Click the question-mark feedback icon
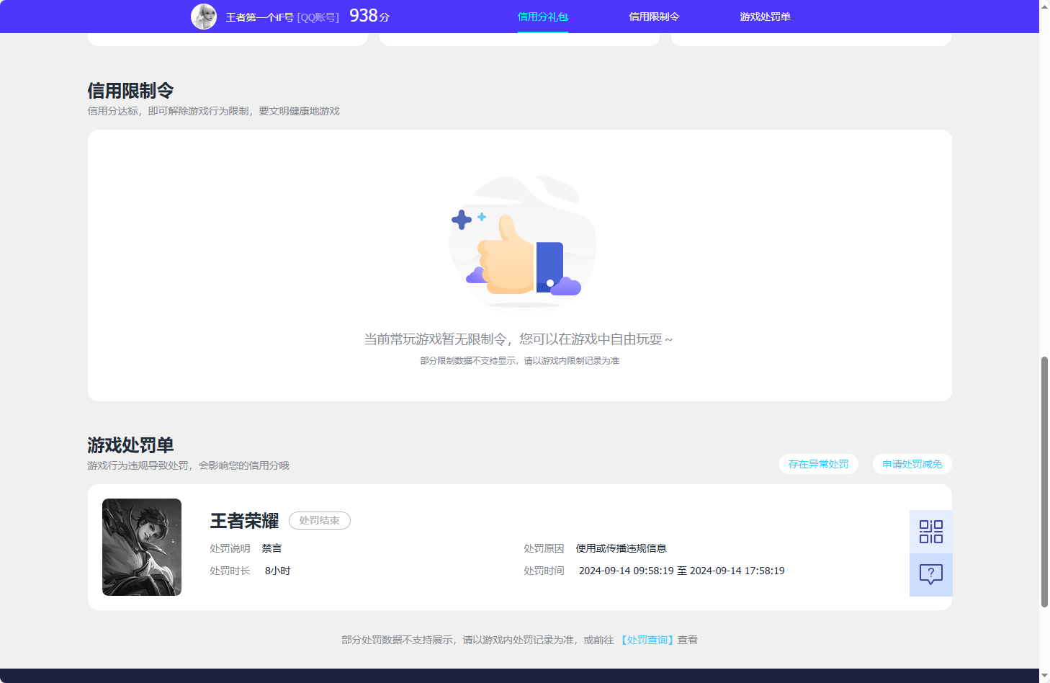This screenshot has width=1050, height=683. point(930,574)
